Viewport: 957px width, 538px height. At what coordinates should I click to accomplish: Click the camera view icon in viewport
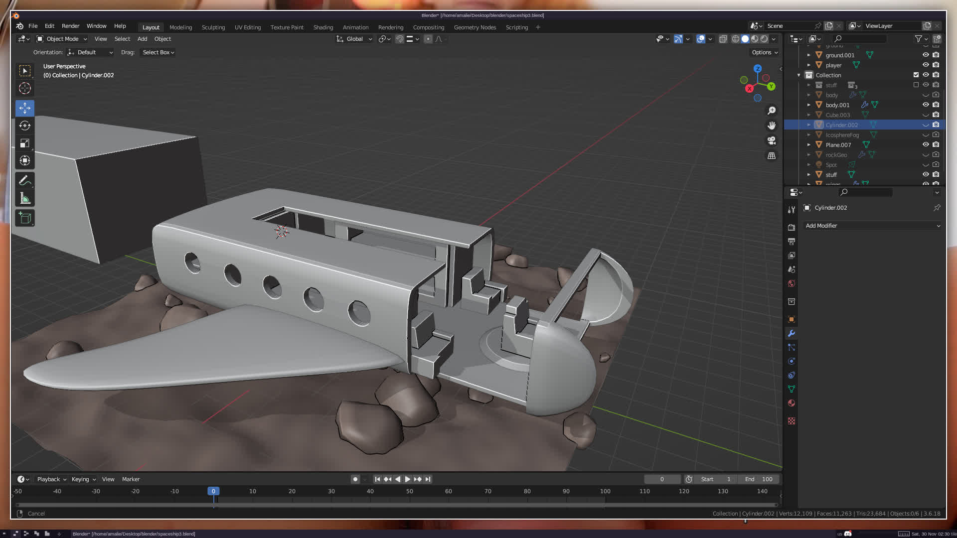pyautogui.click(x=772, y=140)
